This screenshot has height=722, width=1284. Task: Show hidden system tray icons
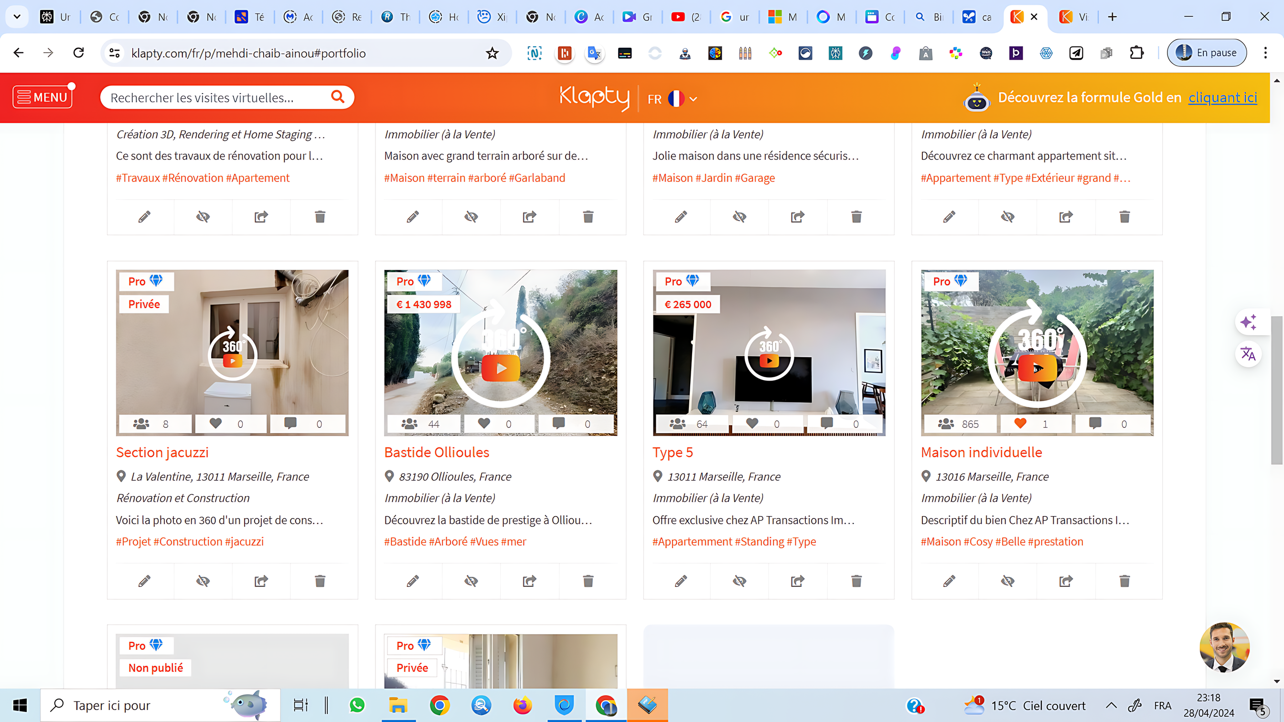[x=1111, y=705]
